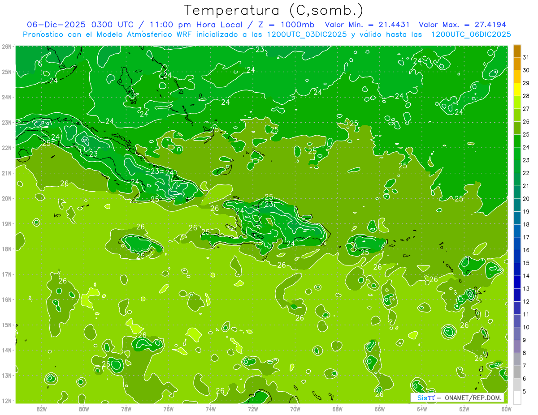Click the '82W' longitude axis label

coord(42,409)
